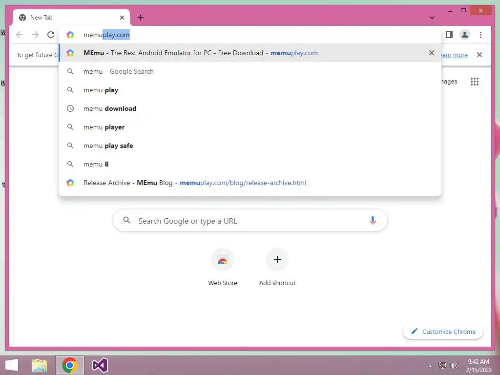Choose the 'memu play safe' suggestion
The image size is (500, 375).
pos(250,146)
